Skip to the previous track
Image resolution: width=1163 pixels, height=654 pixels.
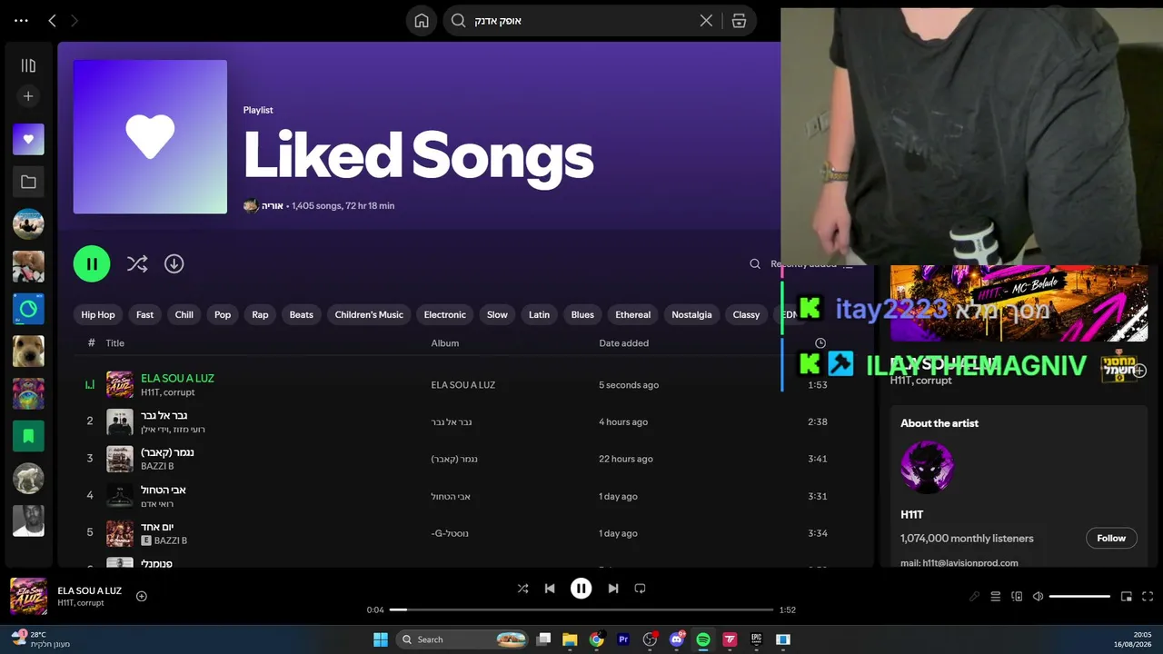550,589
